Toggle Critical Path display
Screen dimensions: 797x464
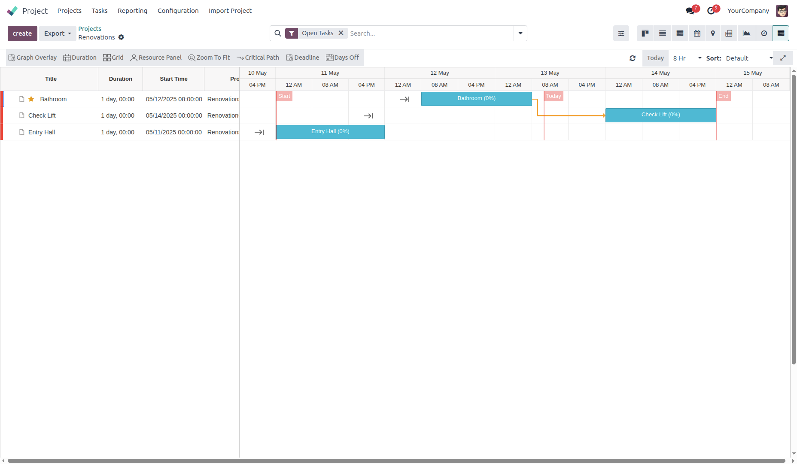tap(258, 58)
